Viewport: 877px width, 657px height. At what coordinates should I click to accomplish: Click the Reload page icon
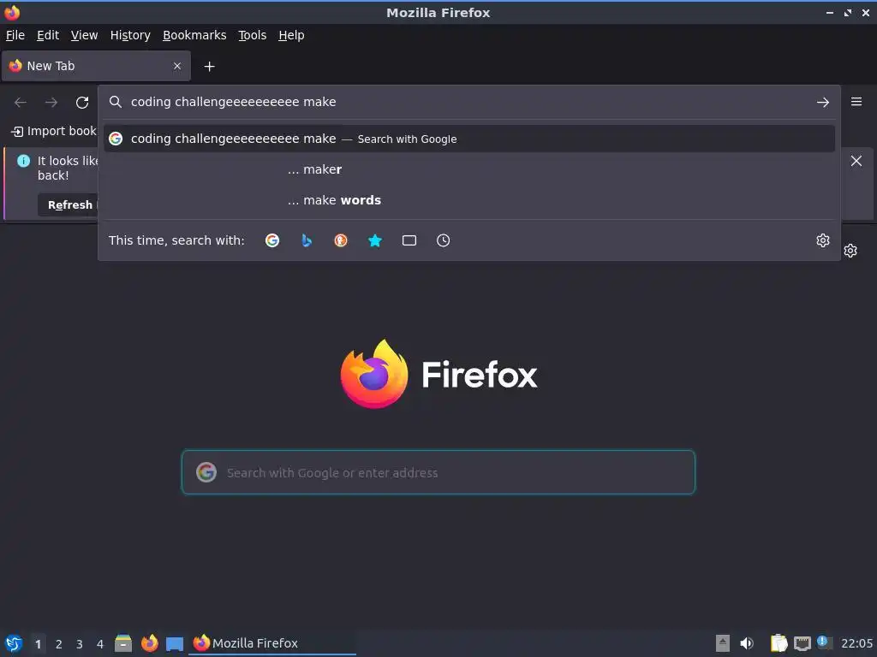pos(82,103)
